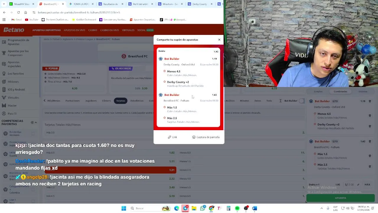Open the YouTube bookmark
Viewport: 378px width, 213px height.
(32, 20)
